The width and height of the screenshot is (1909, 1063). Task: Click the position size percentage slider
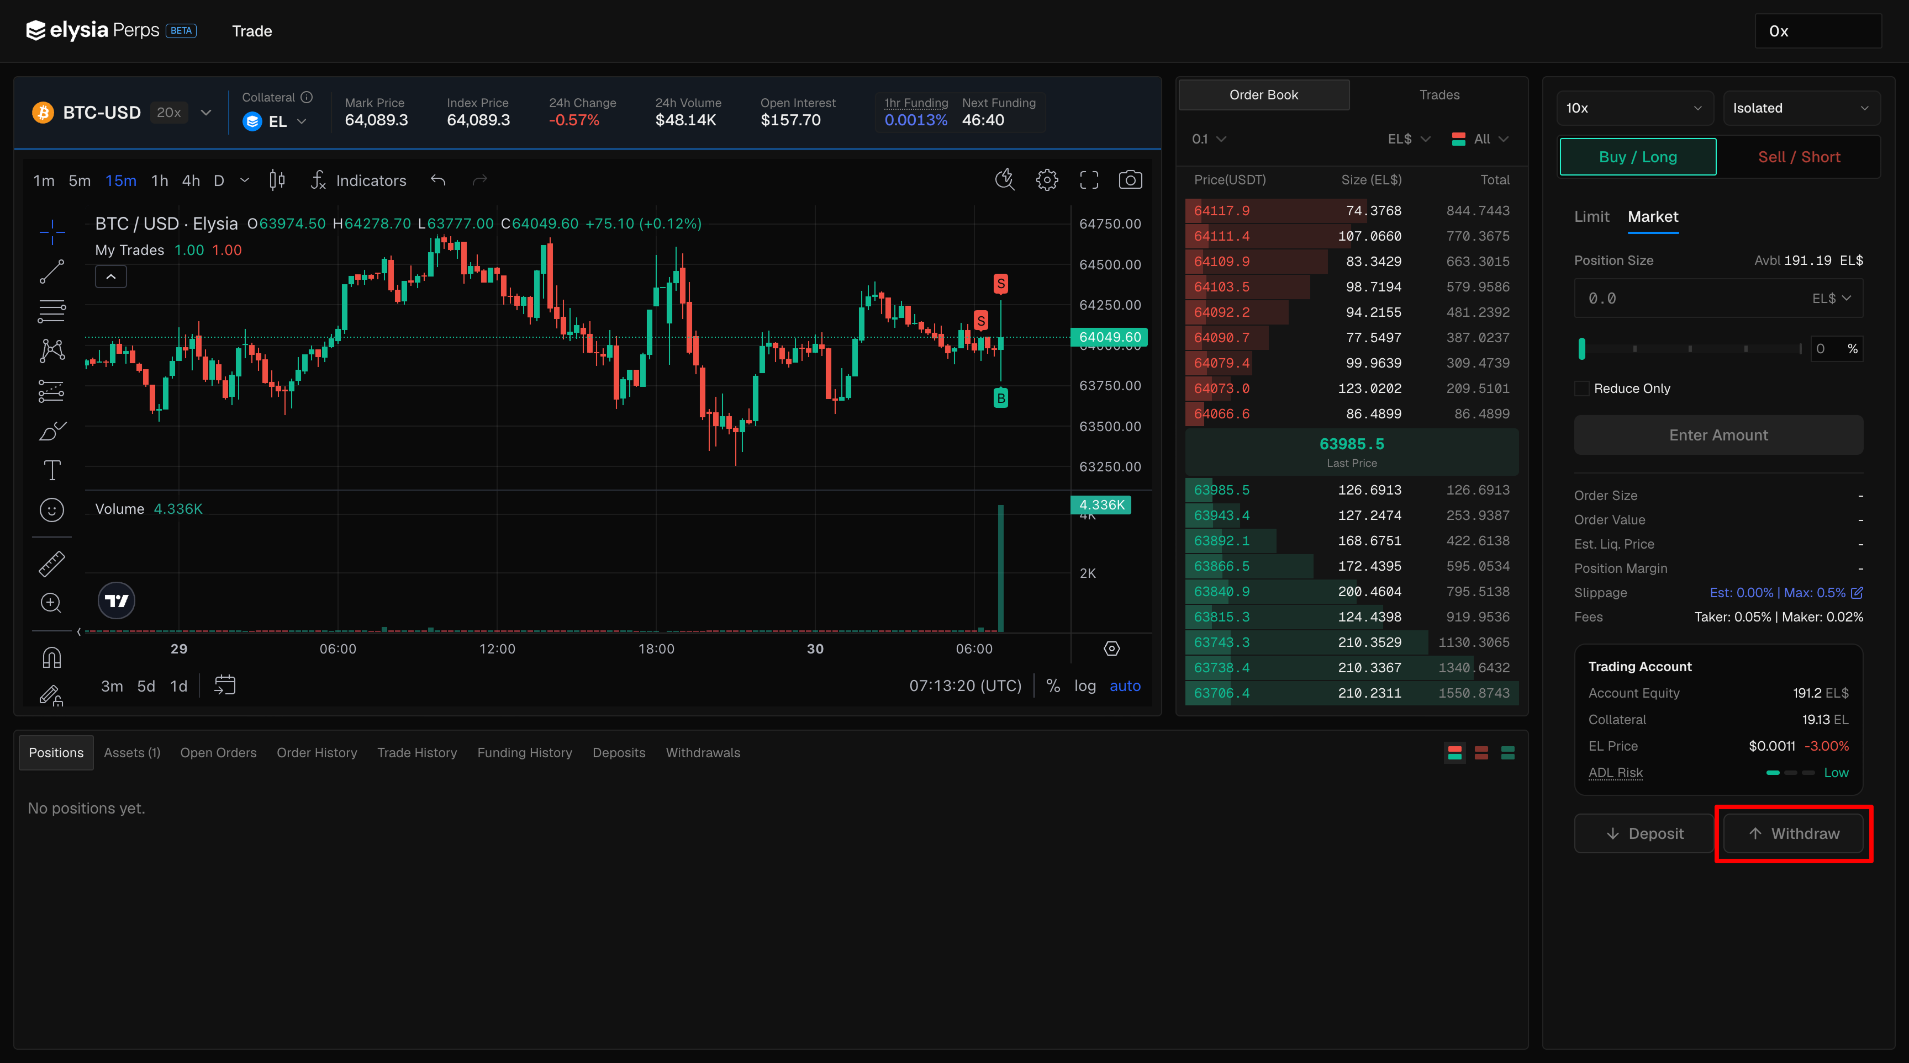pyautogui.click(x=1690, y=349)
